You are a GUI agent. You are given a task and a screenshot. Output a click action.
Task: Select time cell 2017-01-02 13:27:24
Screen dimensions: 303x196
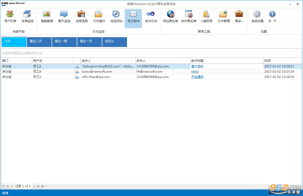coord(282,72)
